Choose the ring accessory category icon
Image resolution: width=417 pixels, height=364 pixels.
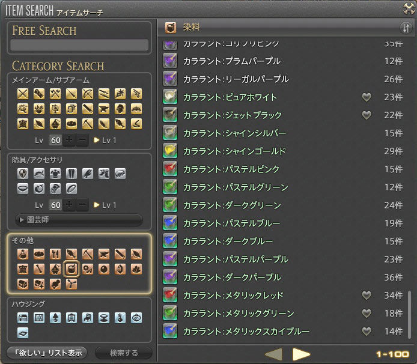click(72, 189)
